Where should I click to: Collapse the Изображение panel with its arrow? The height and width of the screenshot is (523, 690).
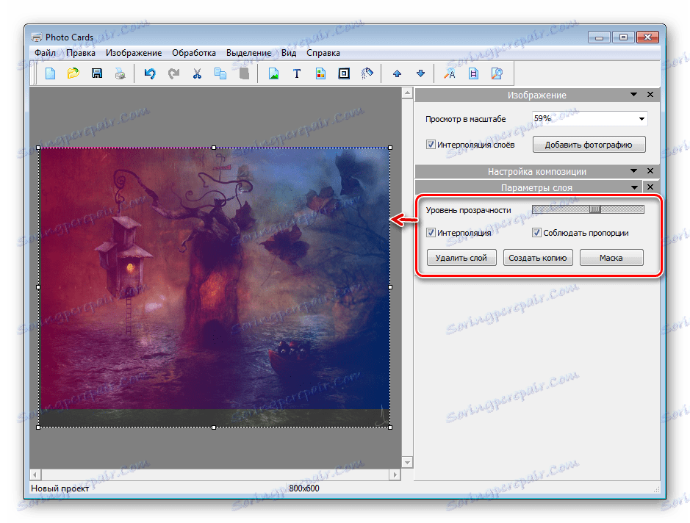click(x=633, y=95)
